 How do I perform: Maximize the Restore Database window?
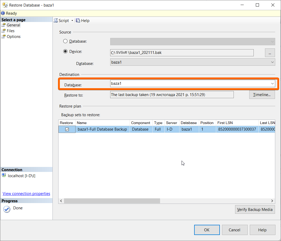click(257, 5)
